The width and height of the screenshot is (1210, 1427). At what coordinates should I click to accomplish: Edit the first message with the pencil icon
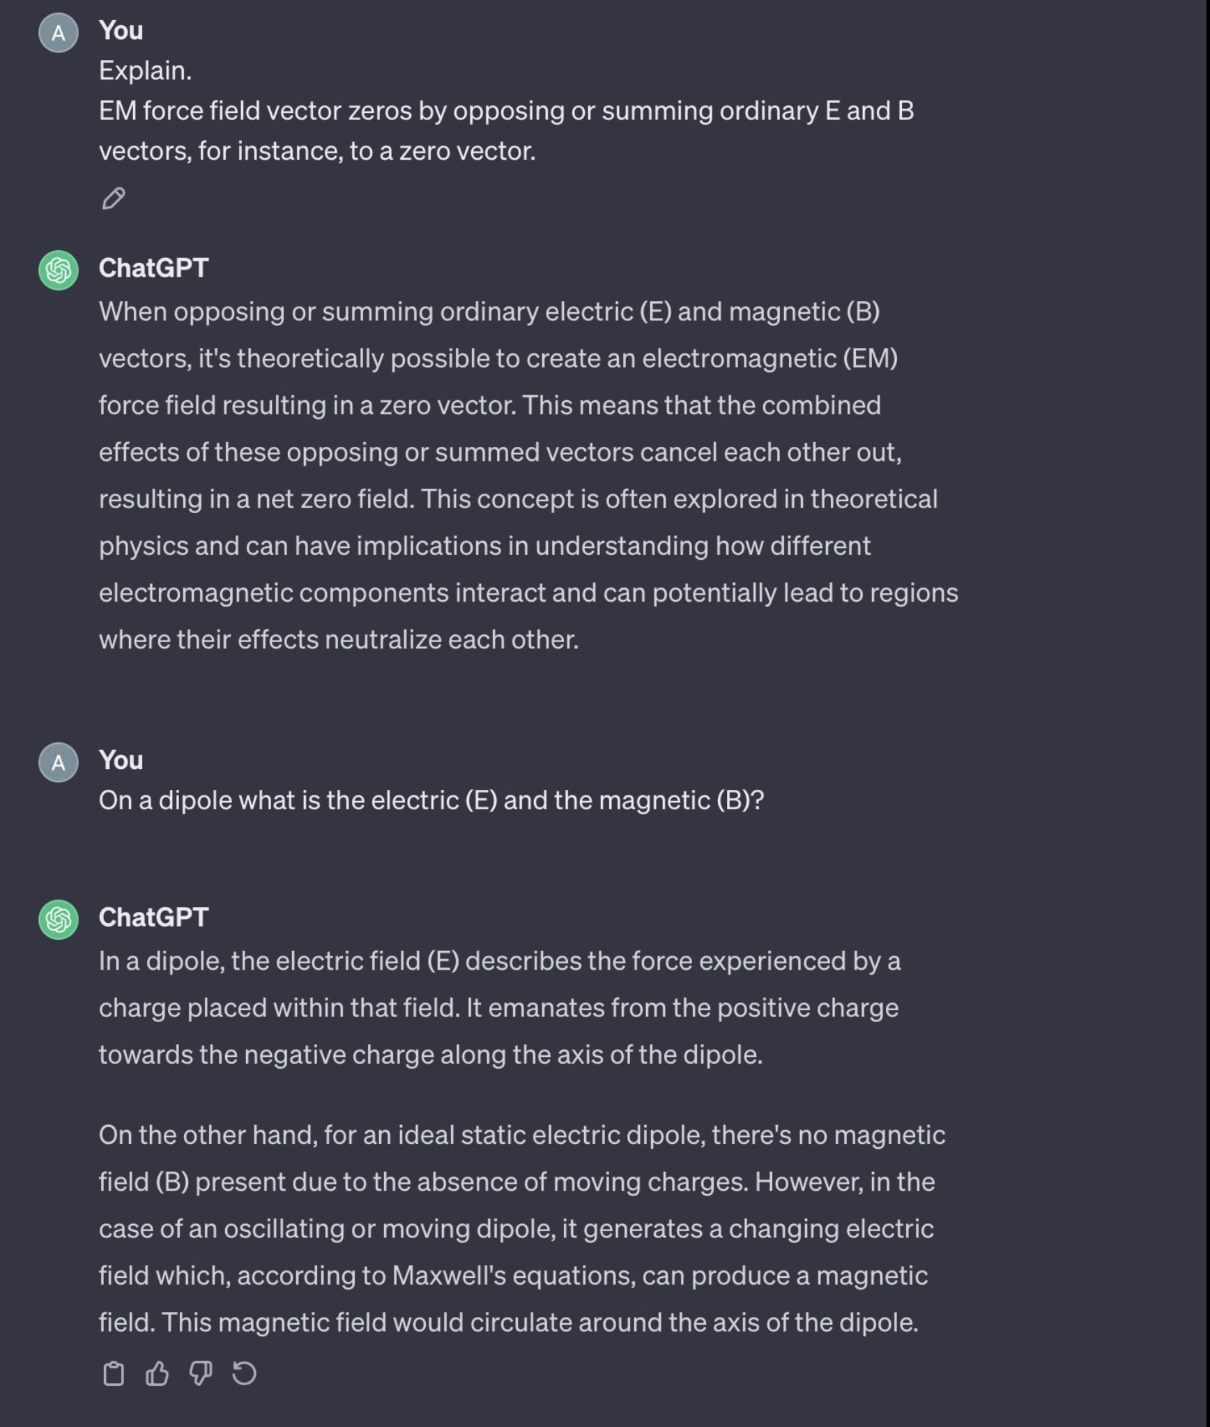coord(114,199)
